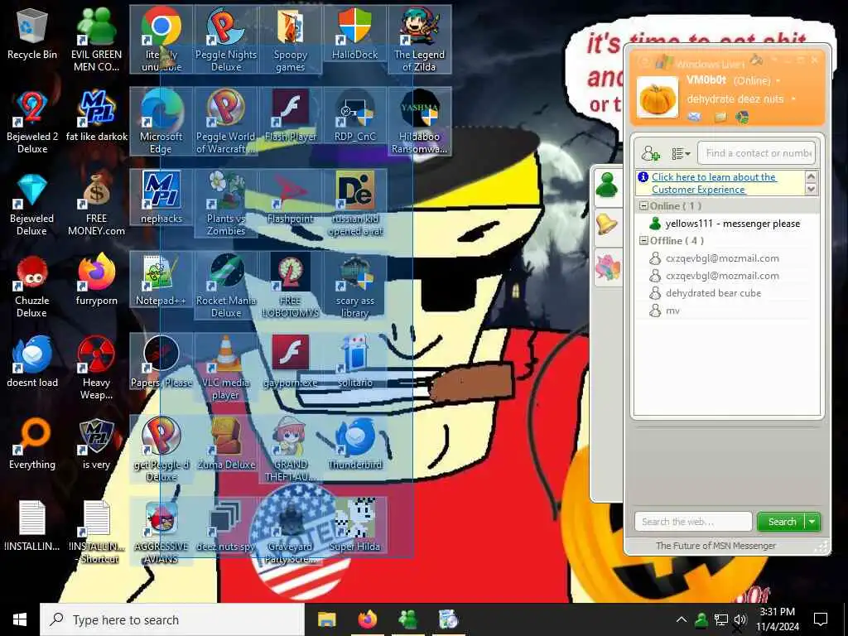The height and width of the screenshot is (636, 848).
Task: Open the Flashpoint shortcut
Action: pyautogui.click(x=291, y=197)
